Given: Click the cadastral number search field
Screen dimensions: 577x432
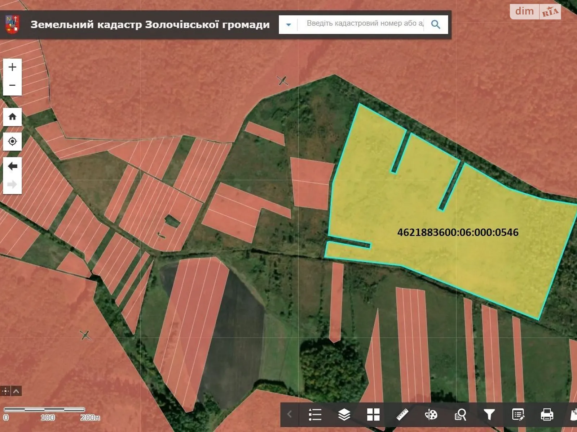Looking at the screenshot, I should pos(364,24).
